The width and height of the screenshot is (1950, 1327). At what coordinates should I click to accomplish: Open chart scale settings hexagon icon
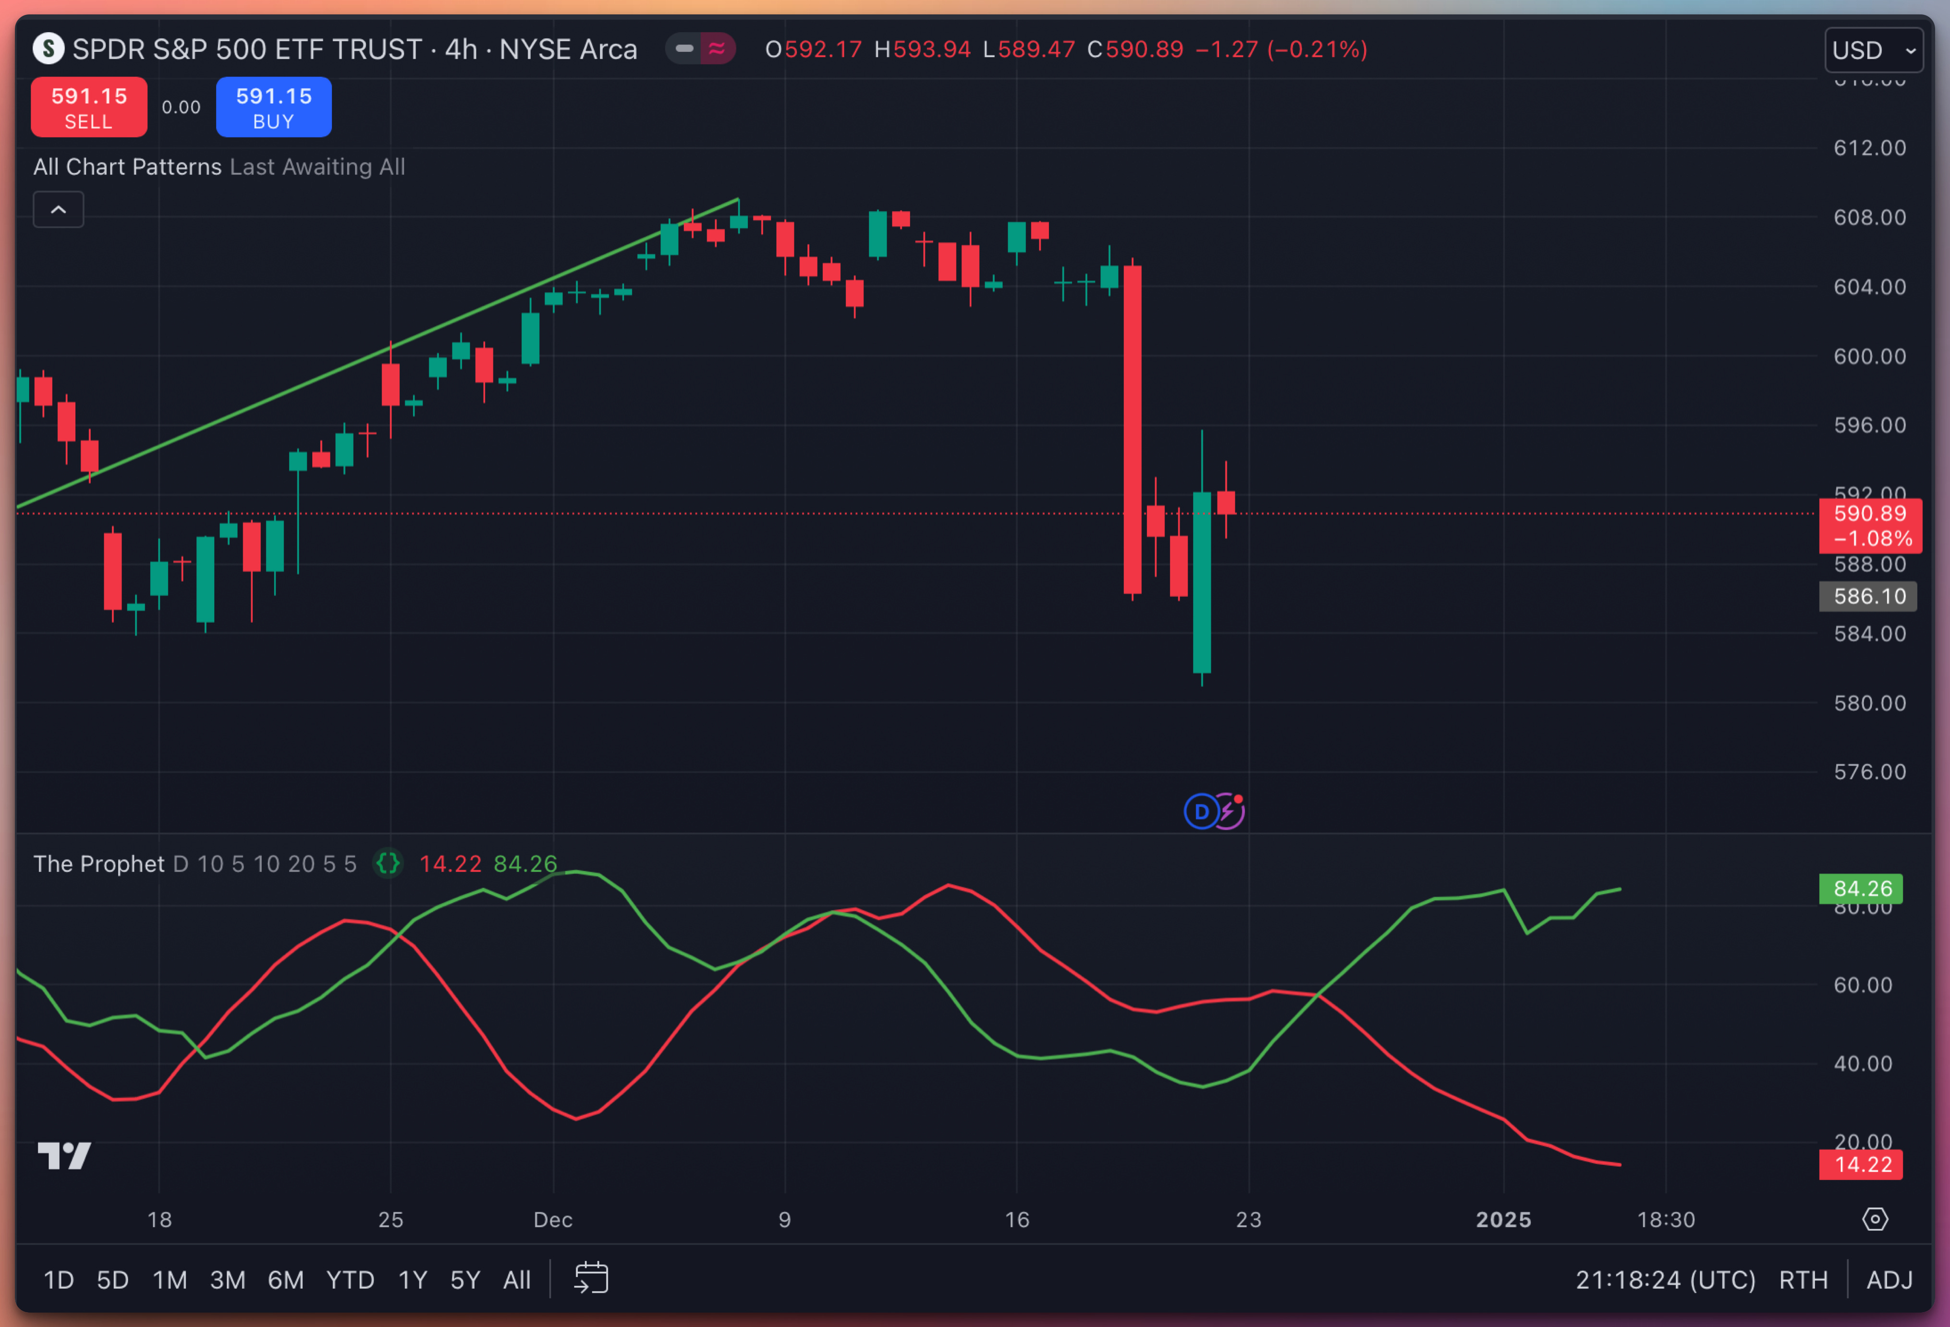click(x=1875, y=1219)
